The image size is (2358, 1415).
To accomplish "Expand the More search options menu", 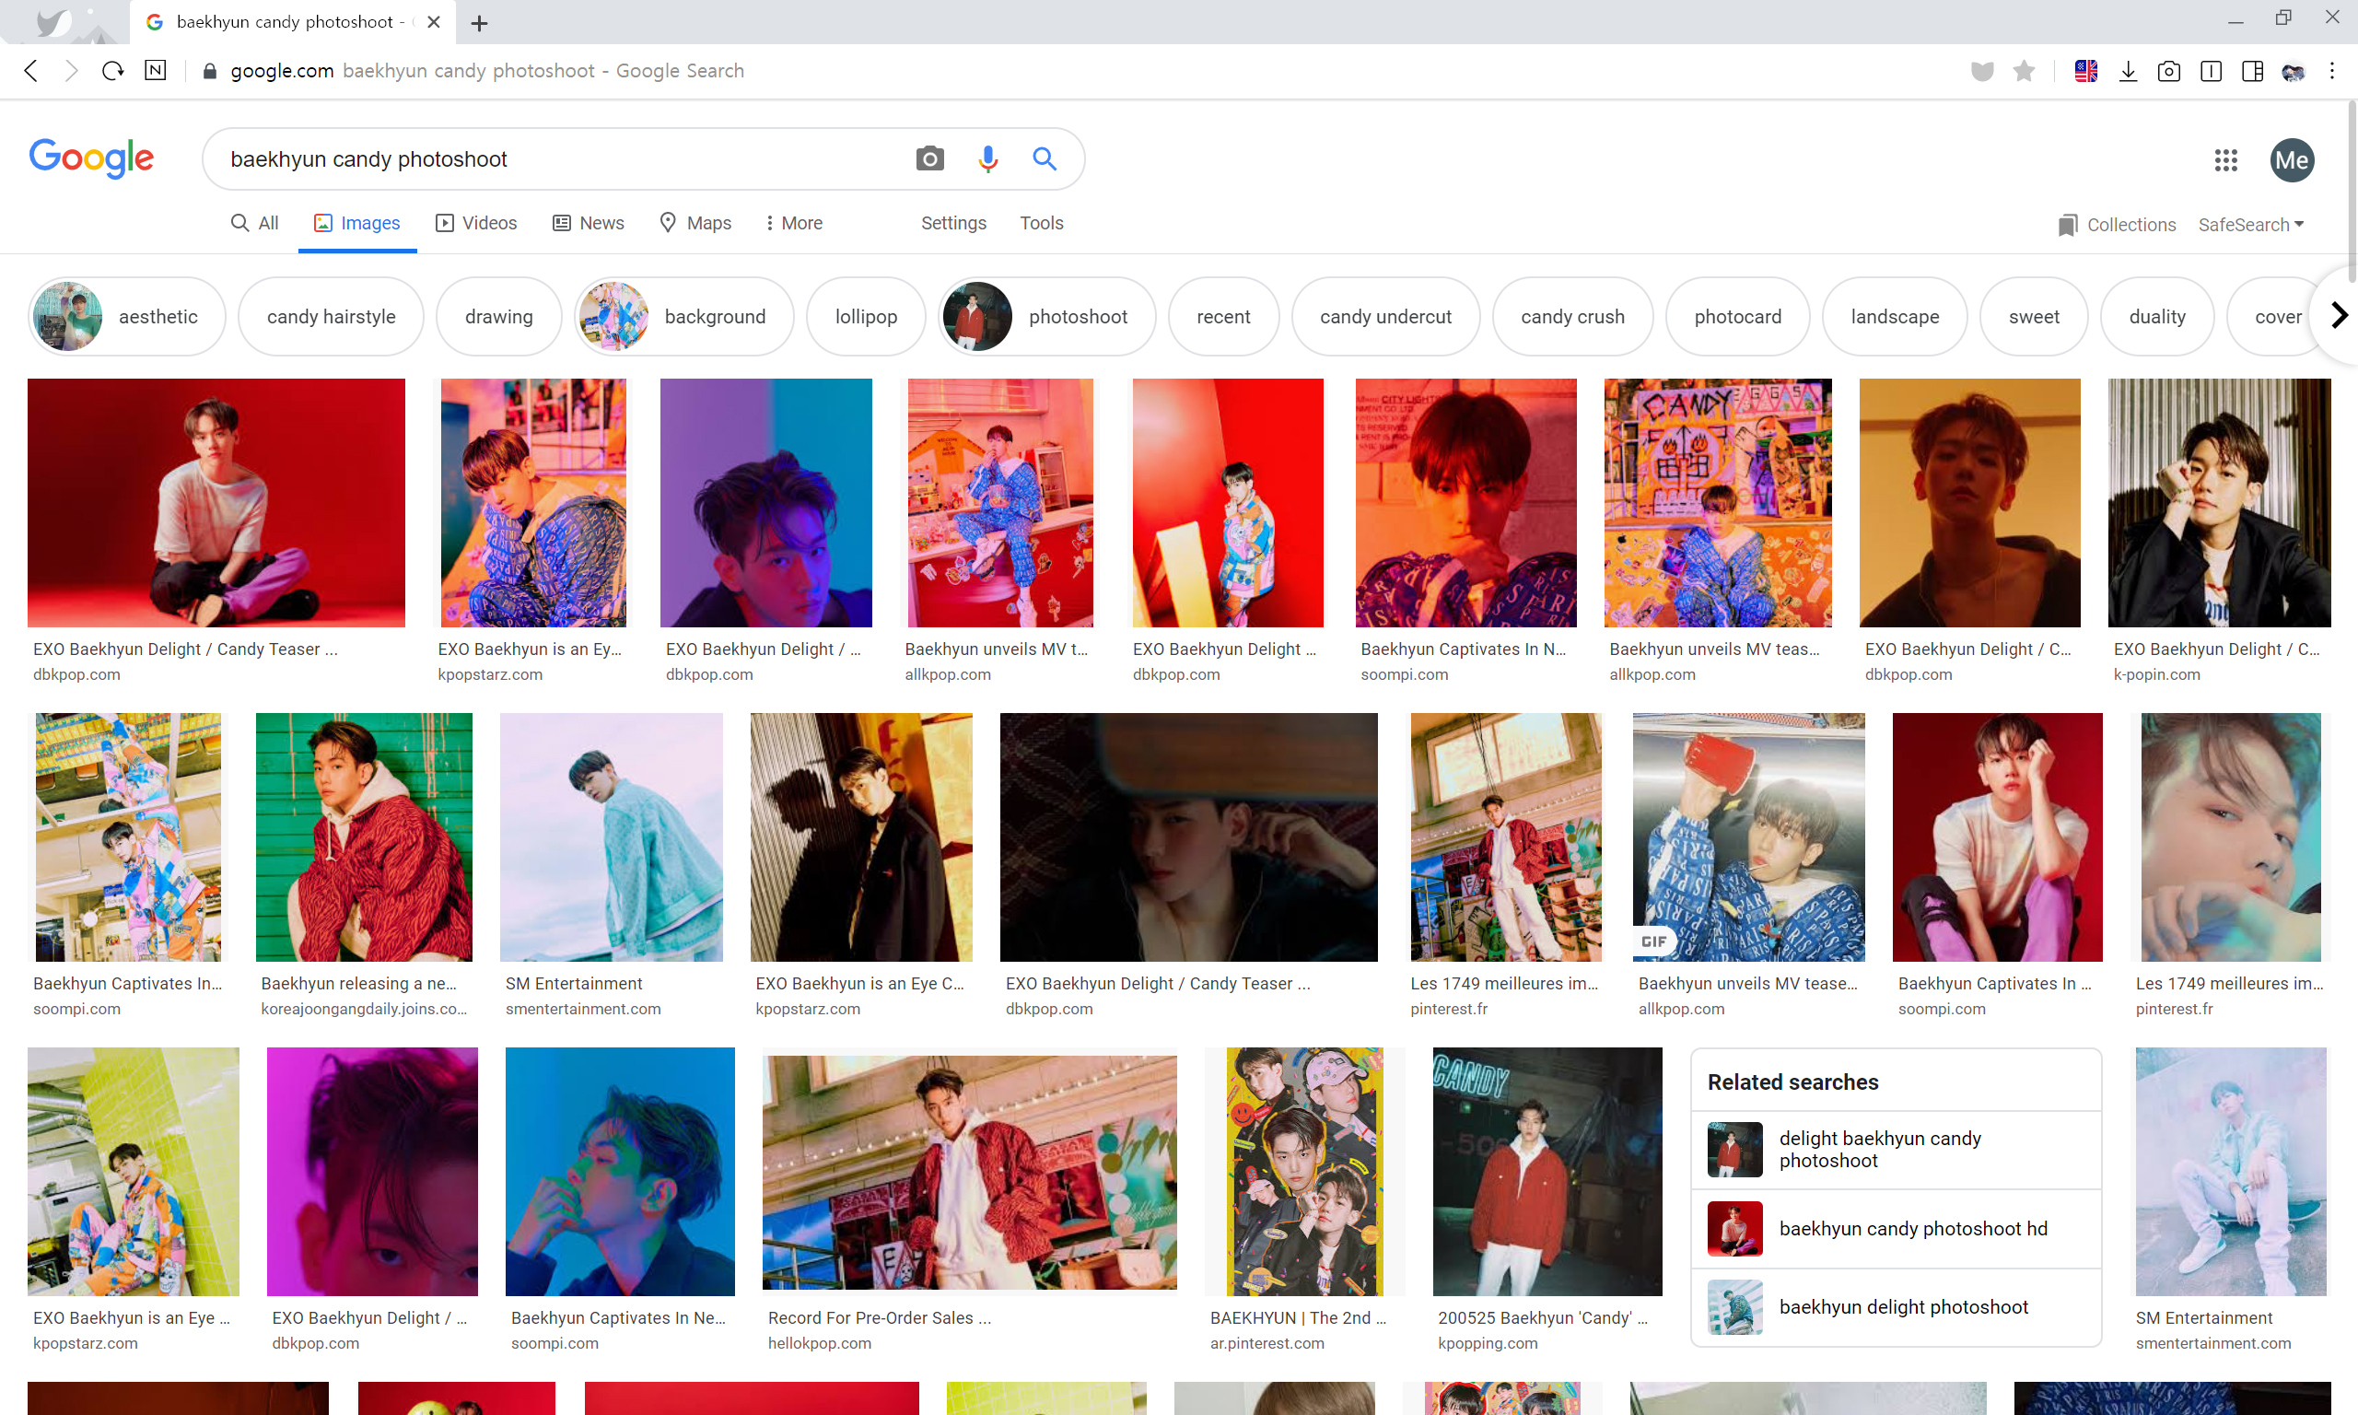I will click(x=793, y=223).
